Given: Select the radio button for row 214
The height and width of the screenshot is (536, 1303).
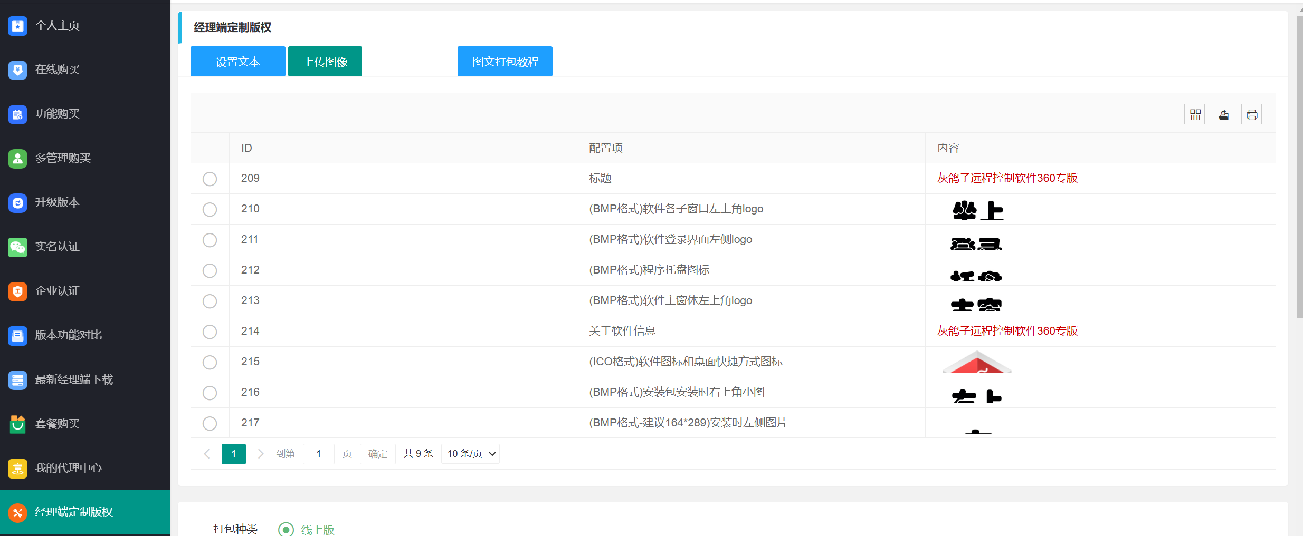Looking at the screenshot, I should 210,332.
